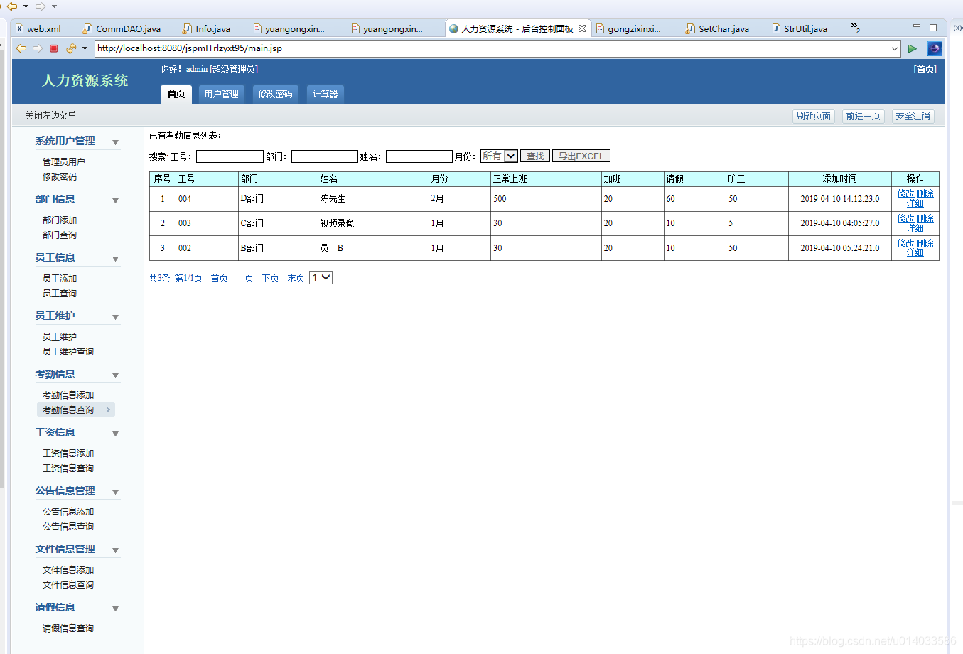Open 员工查询 in the sidebar
Screen dimensions: 963x654
tap(60, 293)
